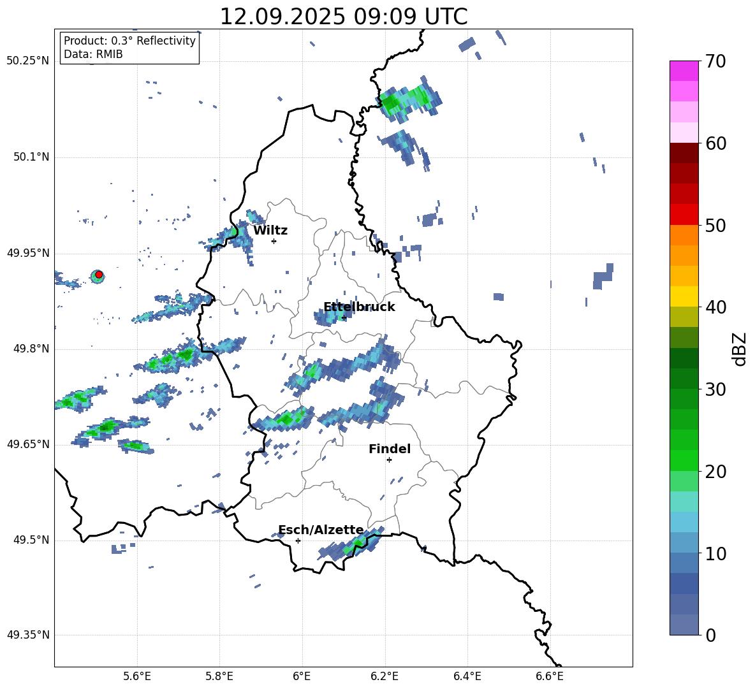Click the colorbar tick value 60

(715, 143)
